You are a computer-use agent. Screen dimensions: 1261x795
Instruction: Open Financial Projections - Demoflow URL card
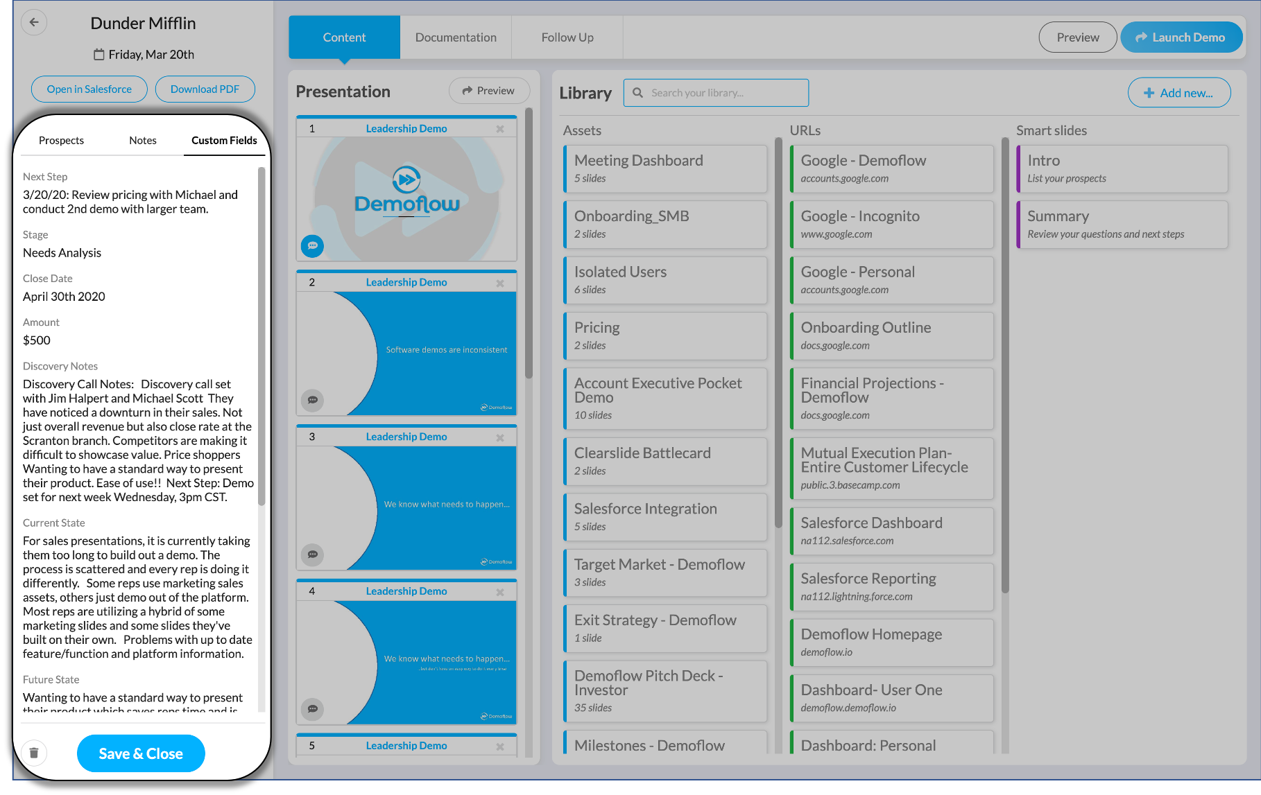click(891, 399)
